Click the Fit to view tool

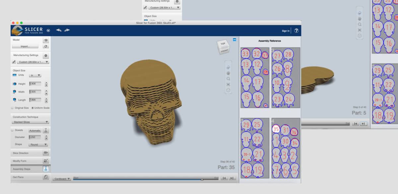(229, 85)
